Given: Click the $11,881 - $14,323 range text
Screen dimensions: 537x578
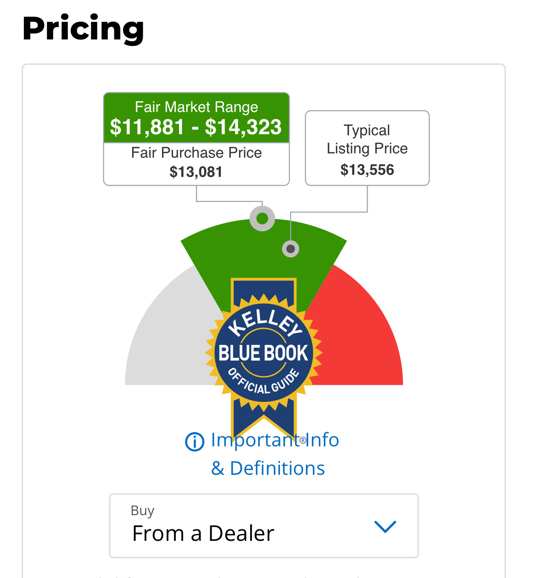Looking at the screenshot, I should coord(196,127).
